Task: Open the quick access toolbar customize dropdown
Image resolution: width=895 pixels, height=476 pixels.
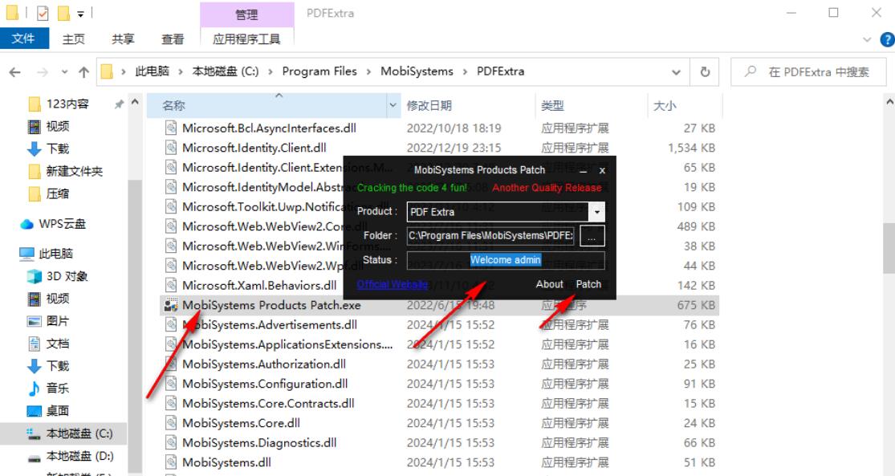Action: pyautogui.click(x=80, y=13)
